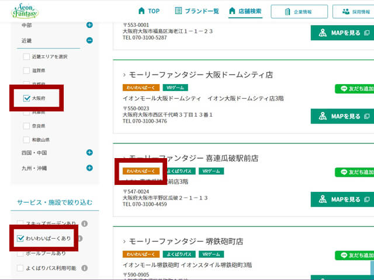Check the 和歌山県 checkbox

pos(26,139)
